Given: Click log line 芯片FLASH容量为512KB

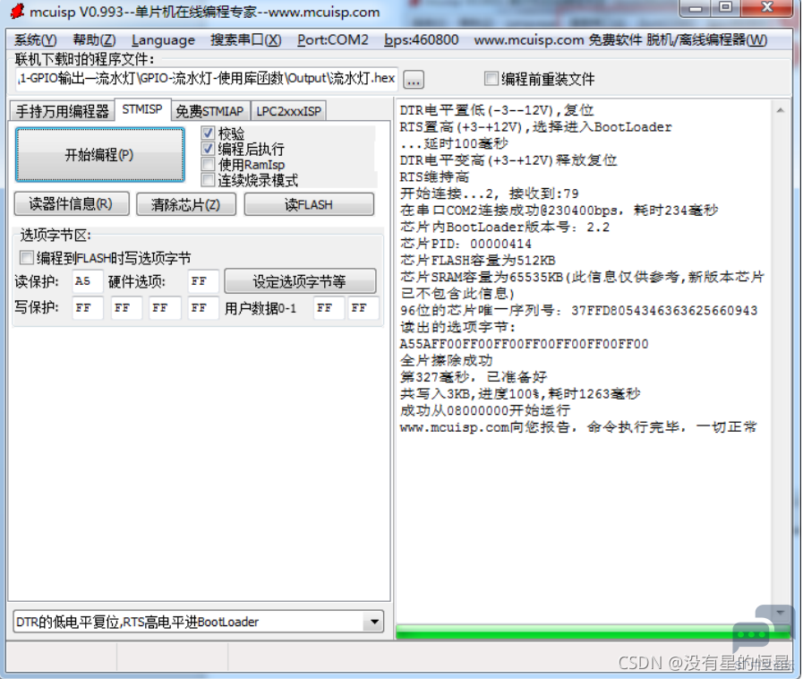Looking at the screenshot, I should point(477,261).
